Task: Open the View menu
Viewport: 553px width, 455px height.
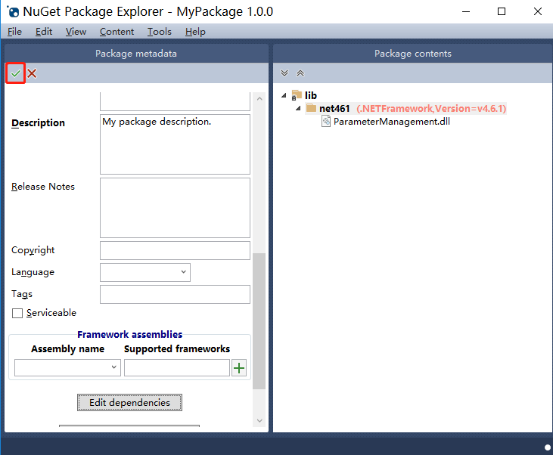Action: point(76,32)
